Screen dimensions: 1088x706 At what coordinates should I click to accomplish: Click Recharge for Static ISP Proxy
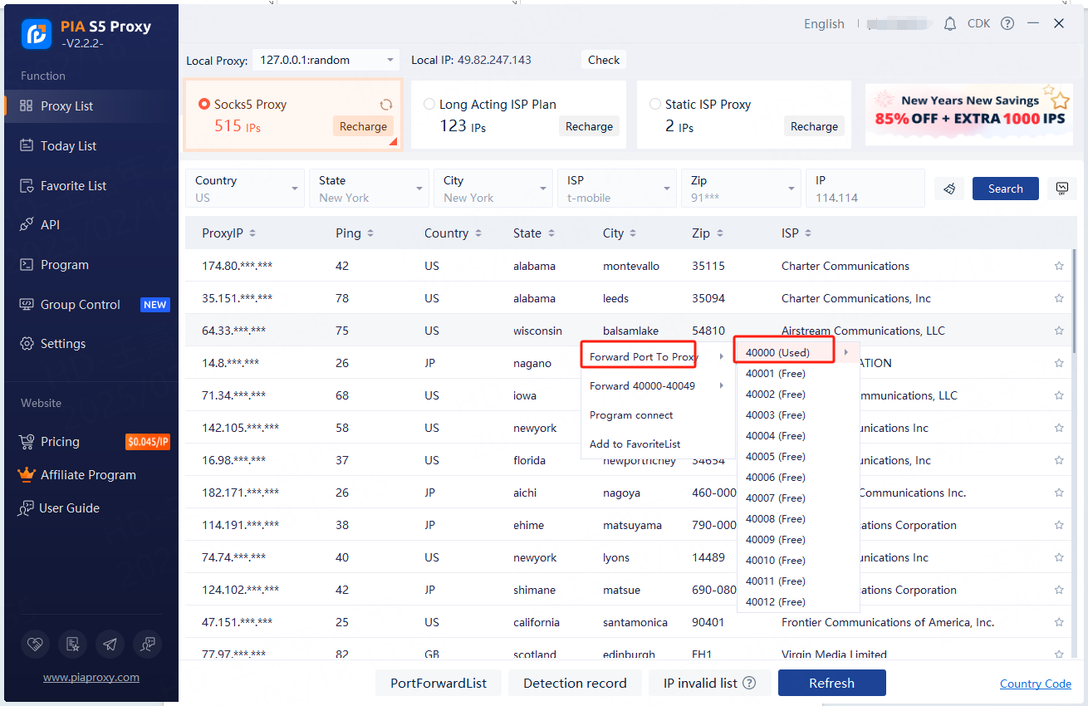(814, 126)
